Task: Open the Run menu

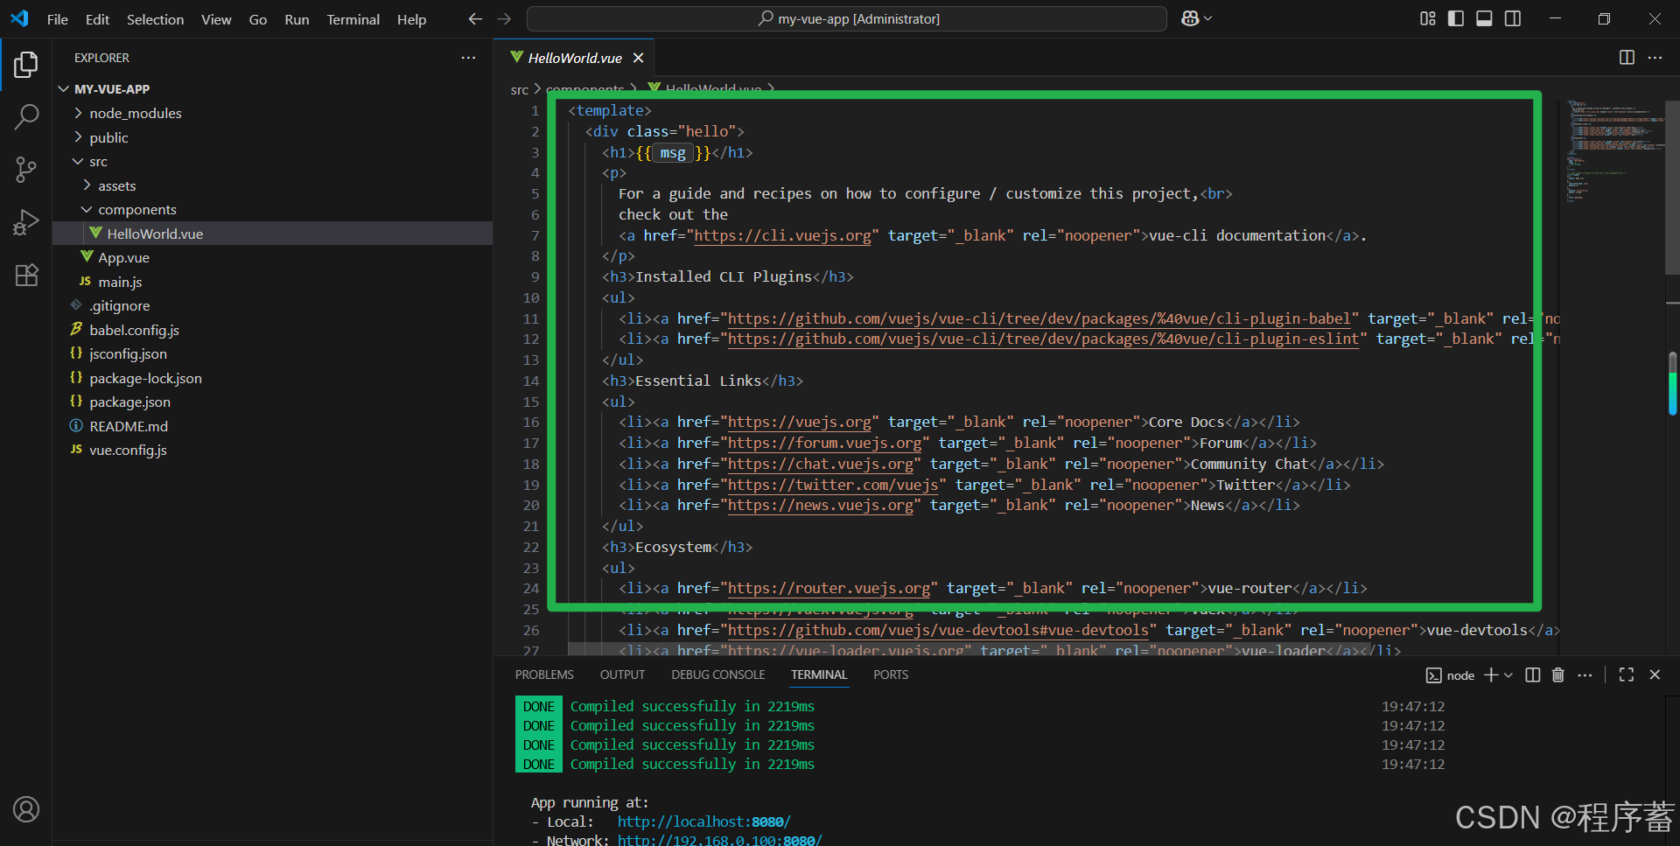Action: click(x=297, y=19)
